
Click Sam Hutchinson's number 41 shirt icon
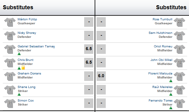[x=180, y=36]
